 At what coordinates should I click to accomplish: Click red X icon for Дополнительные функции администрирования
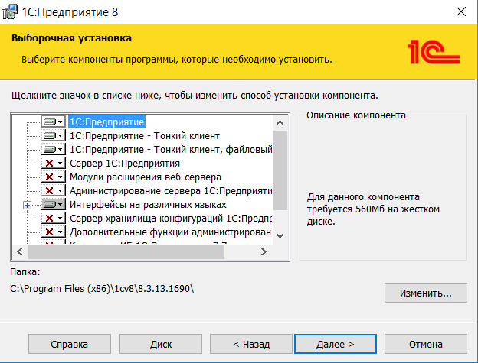(53, 232)
